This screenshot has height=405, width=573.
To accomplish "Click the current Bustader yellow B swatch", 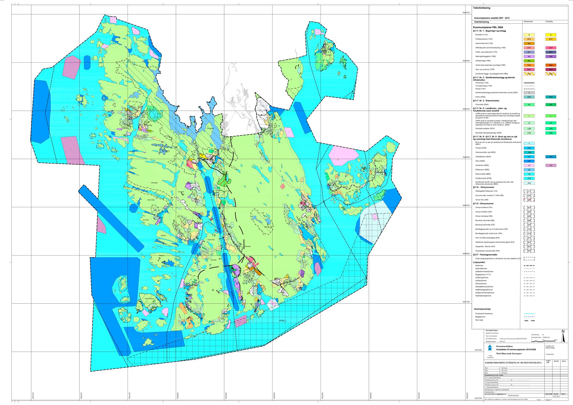I will [x=529, y=35].
